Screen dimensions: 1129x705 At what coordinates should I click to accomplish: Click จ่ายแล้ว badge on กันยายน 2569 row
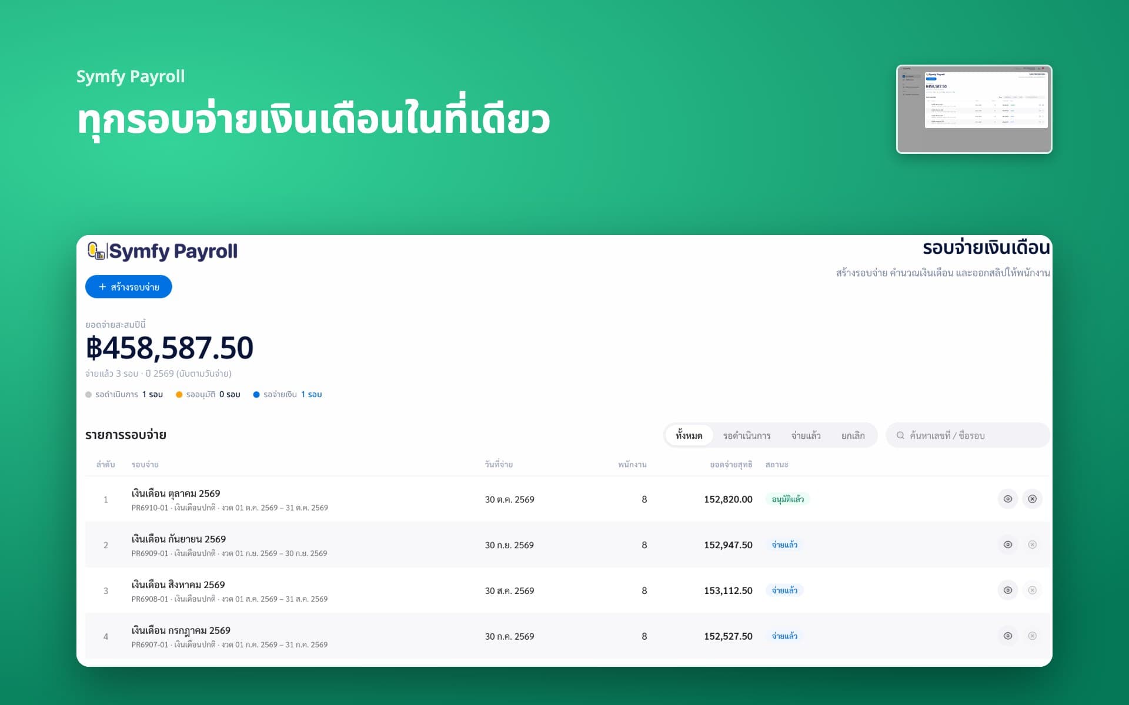[x=784, y=545]
